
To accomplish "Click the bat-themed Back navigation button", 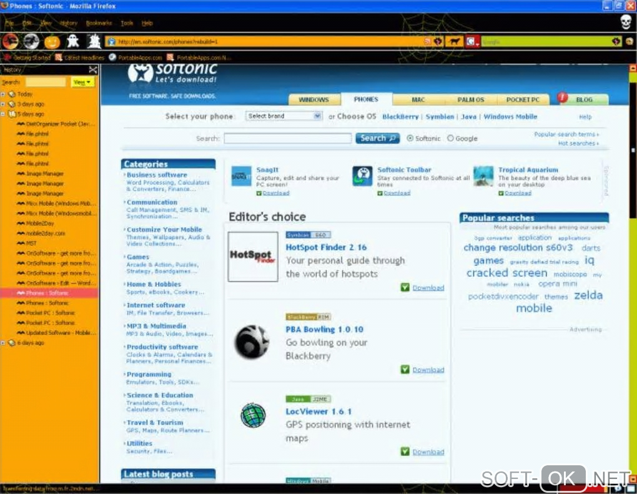I will pyautogui.click(x=11, y=41).
